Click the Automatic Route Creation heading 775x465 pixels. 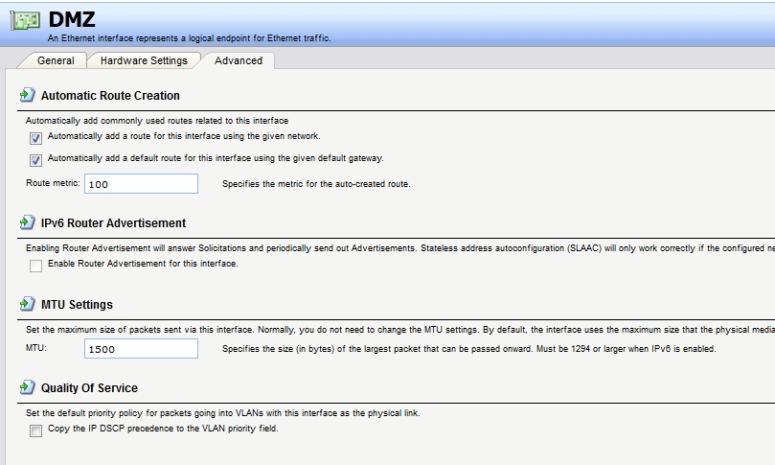[110, 96]
